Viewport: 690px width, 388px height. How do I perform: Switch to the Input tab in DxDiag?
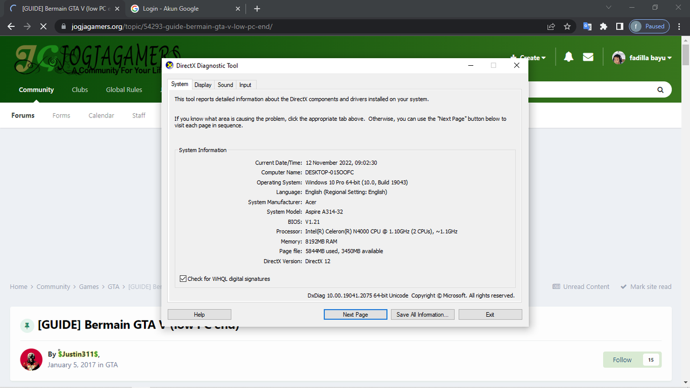245,85
